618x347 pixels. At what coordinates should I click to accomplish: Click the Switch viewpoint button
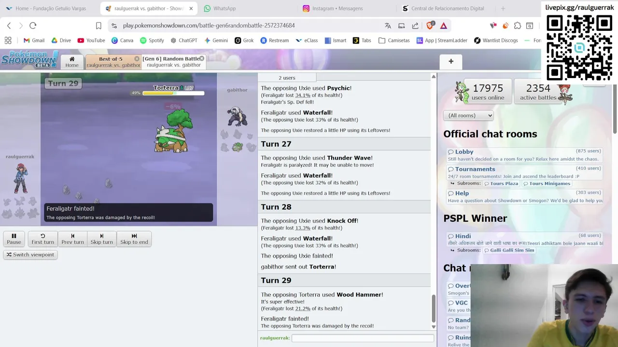pos(30,254)
